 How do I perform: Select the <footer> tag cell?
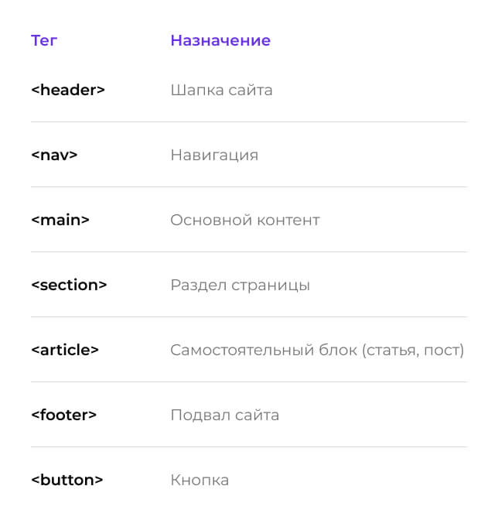pos(64,415)
